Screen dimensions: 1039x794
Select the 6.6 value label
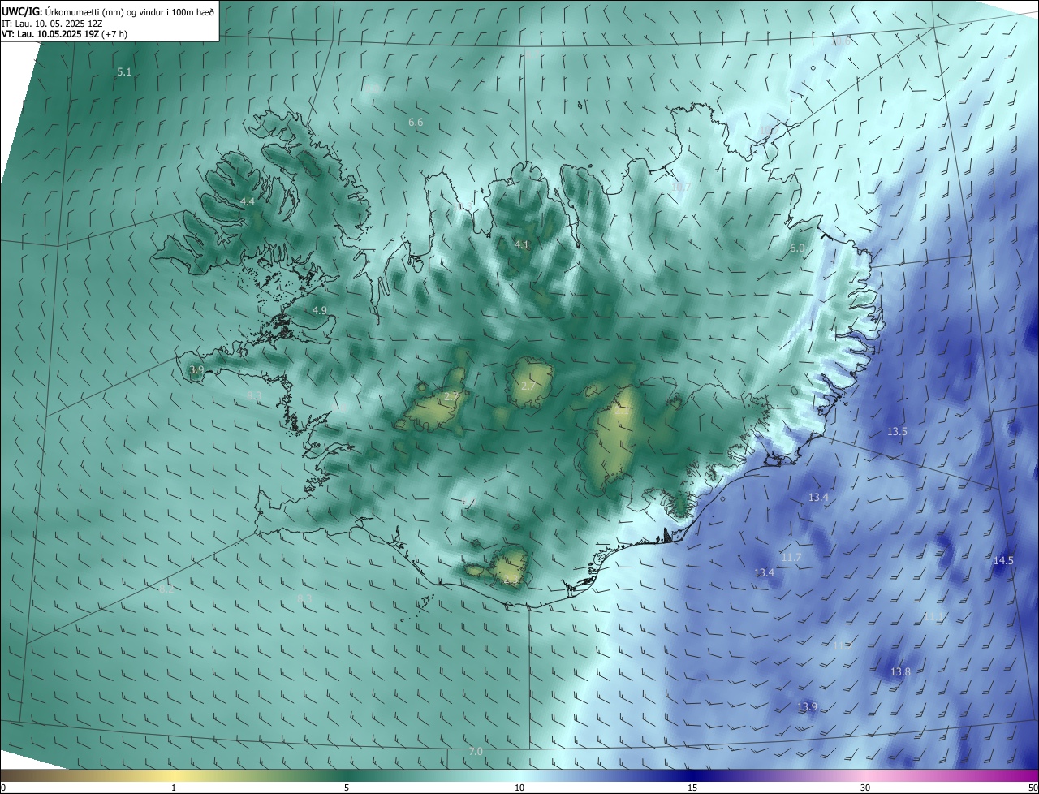point(416,123)
